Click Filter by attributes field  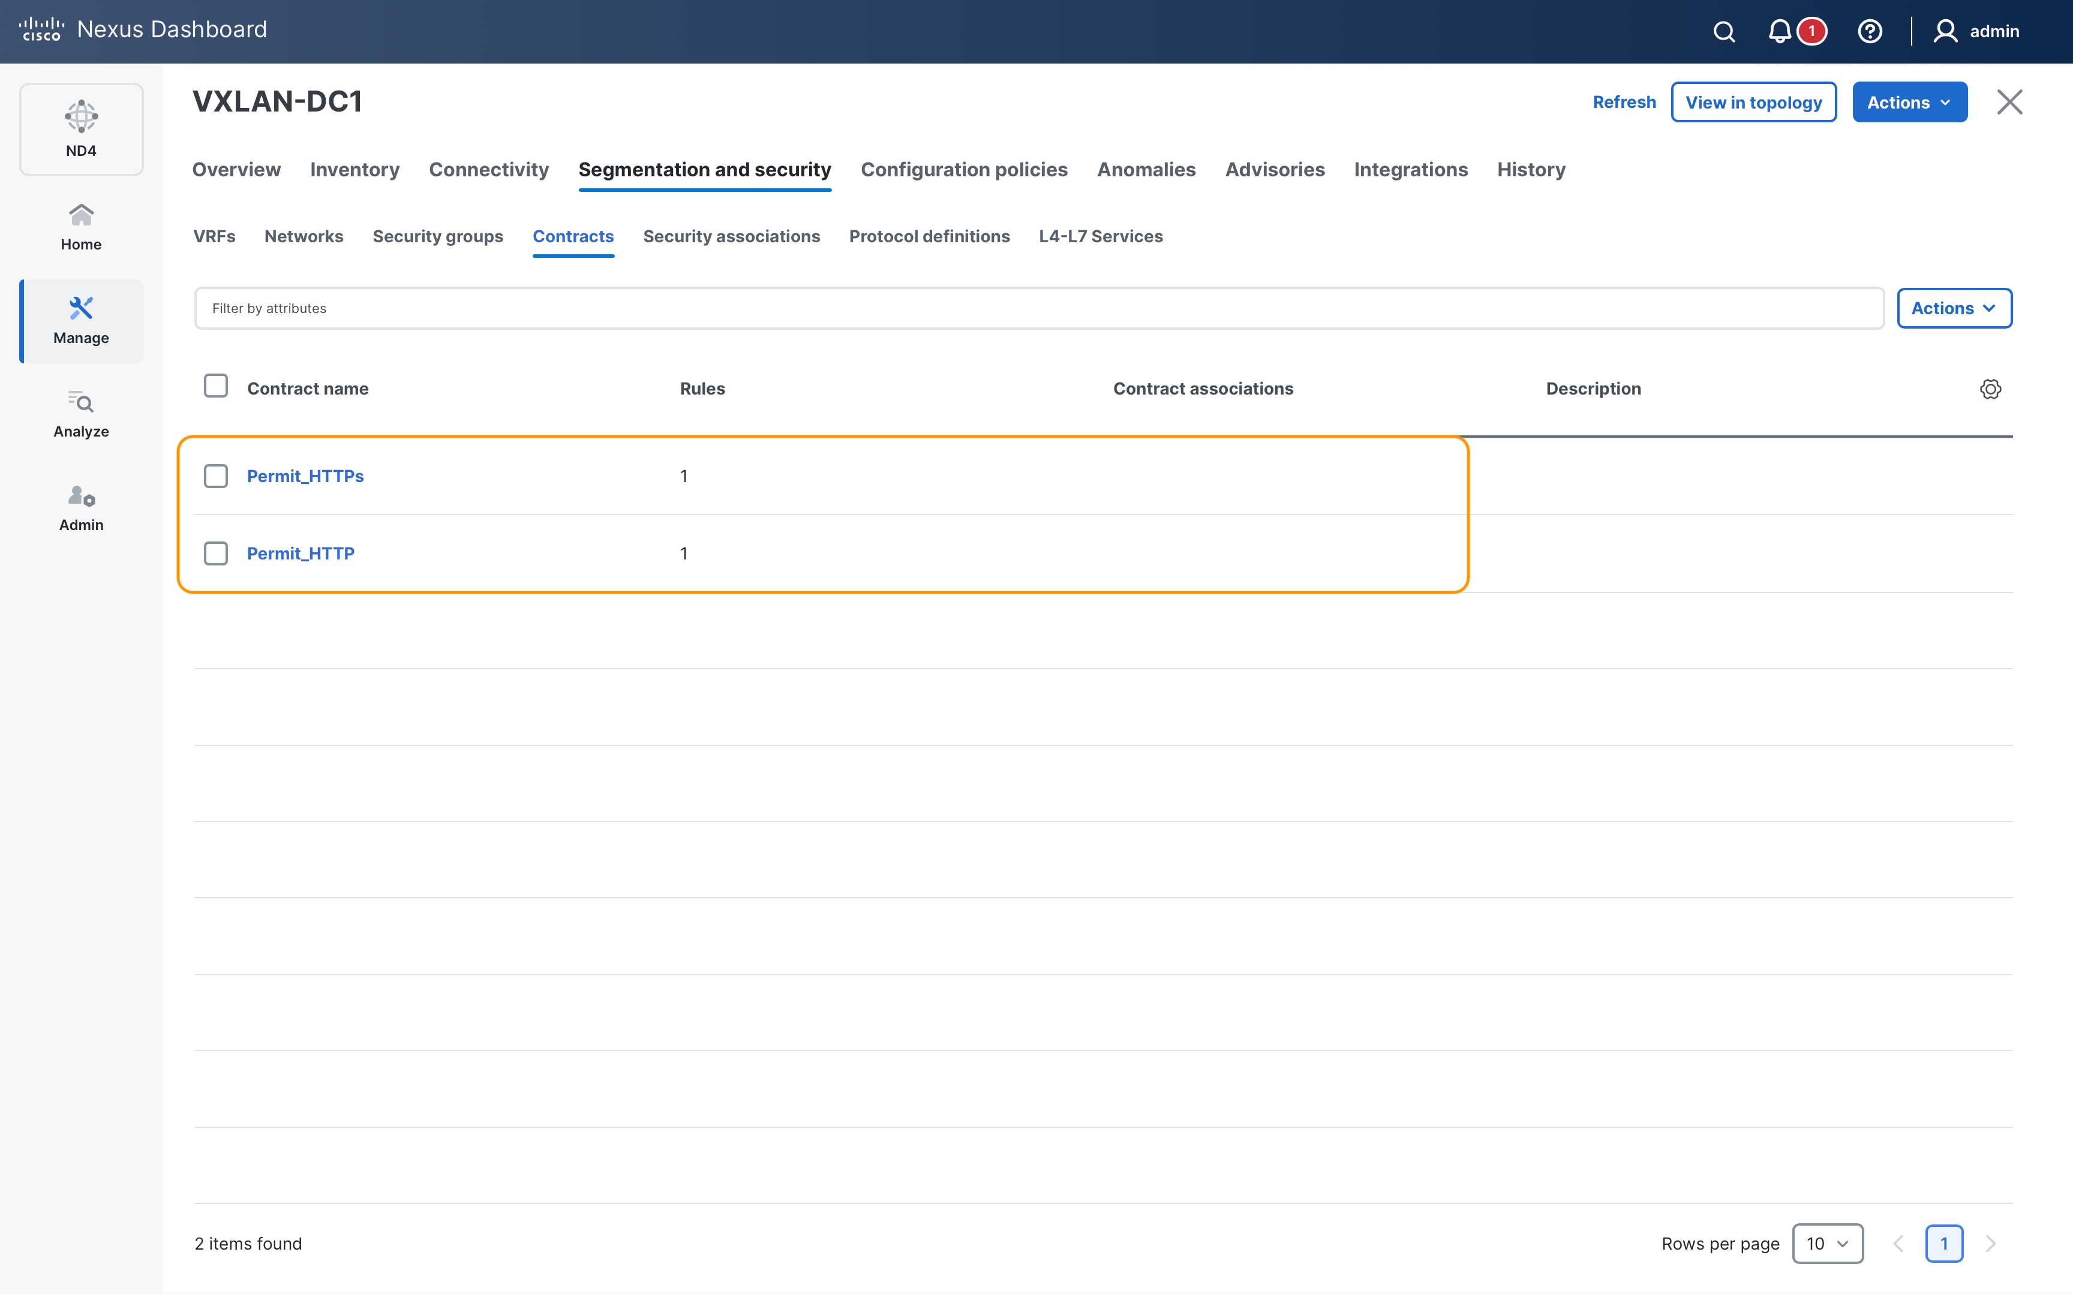click(1039, 308)
